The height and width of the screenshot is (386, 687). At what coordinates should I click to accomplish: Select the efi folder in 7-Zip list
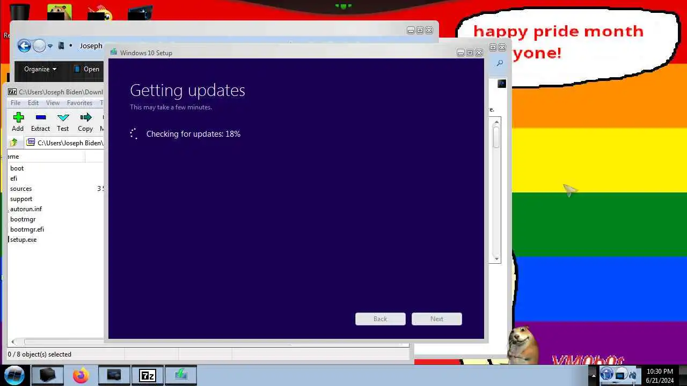point(13,179)
